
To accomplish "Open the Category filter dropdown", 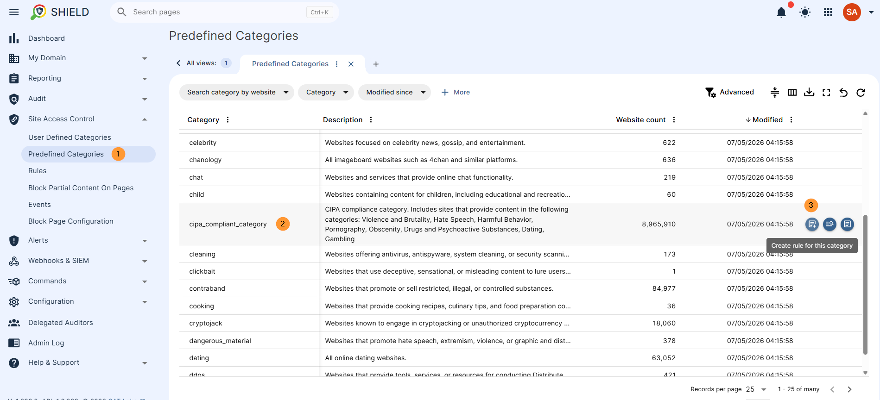I will click(326, 92).
